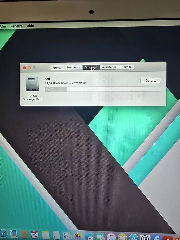
Task: Open the Fenêtre menu
Action: 16,26
